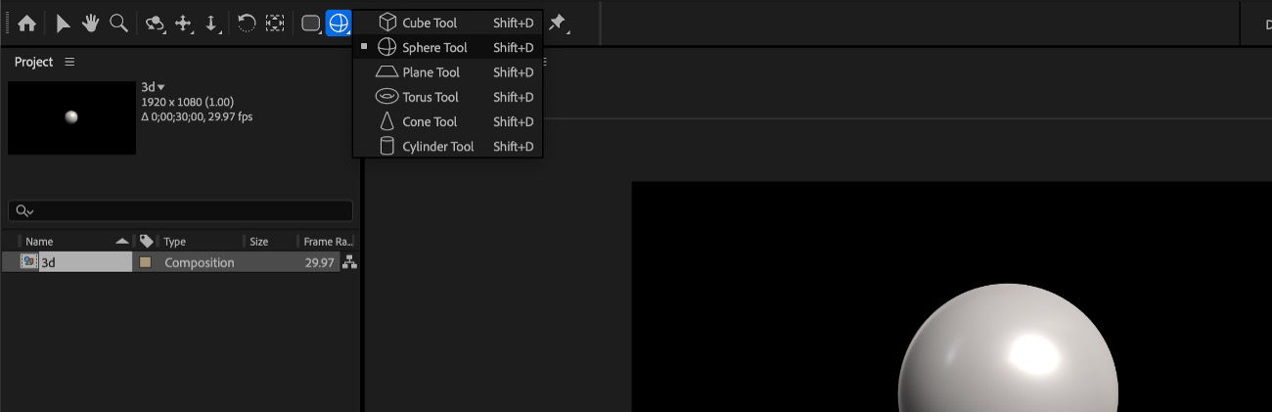This screenshot has width=1272, height=412.
Task: Select the Hand tool
Action: 91,23
